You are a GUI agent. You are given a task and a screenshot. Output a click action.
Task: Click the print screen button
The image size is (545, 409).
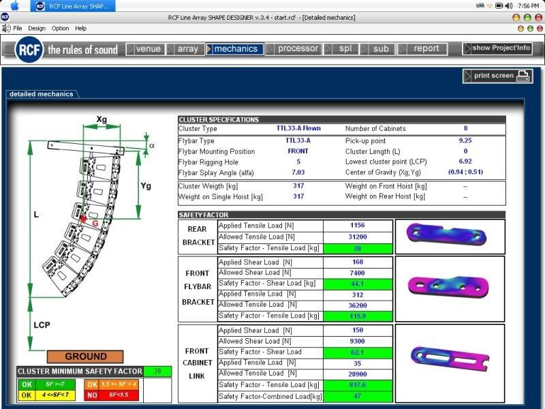coord(497,76)
